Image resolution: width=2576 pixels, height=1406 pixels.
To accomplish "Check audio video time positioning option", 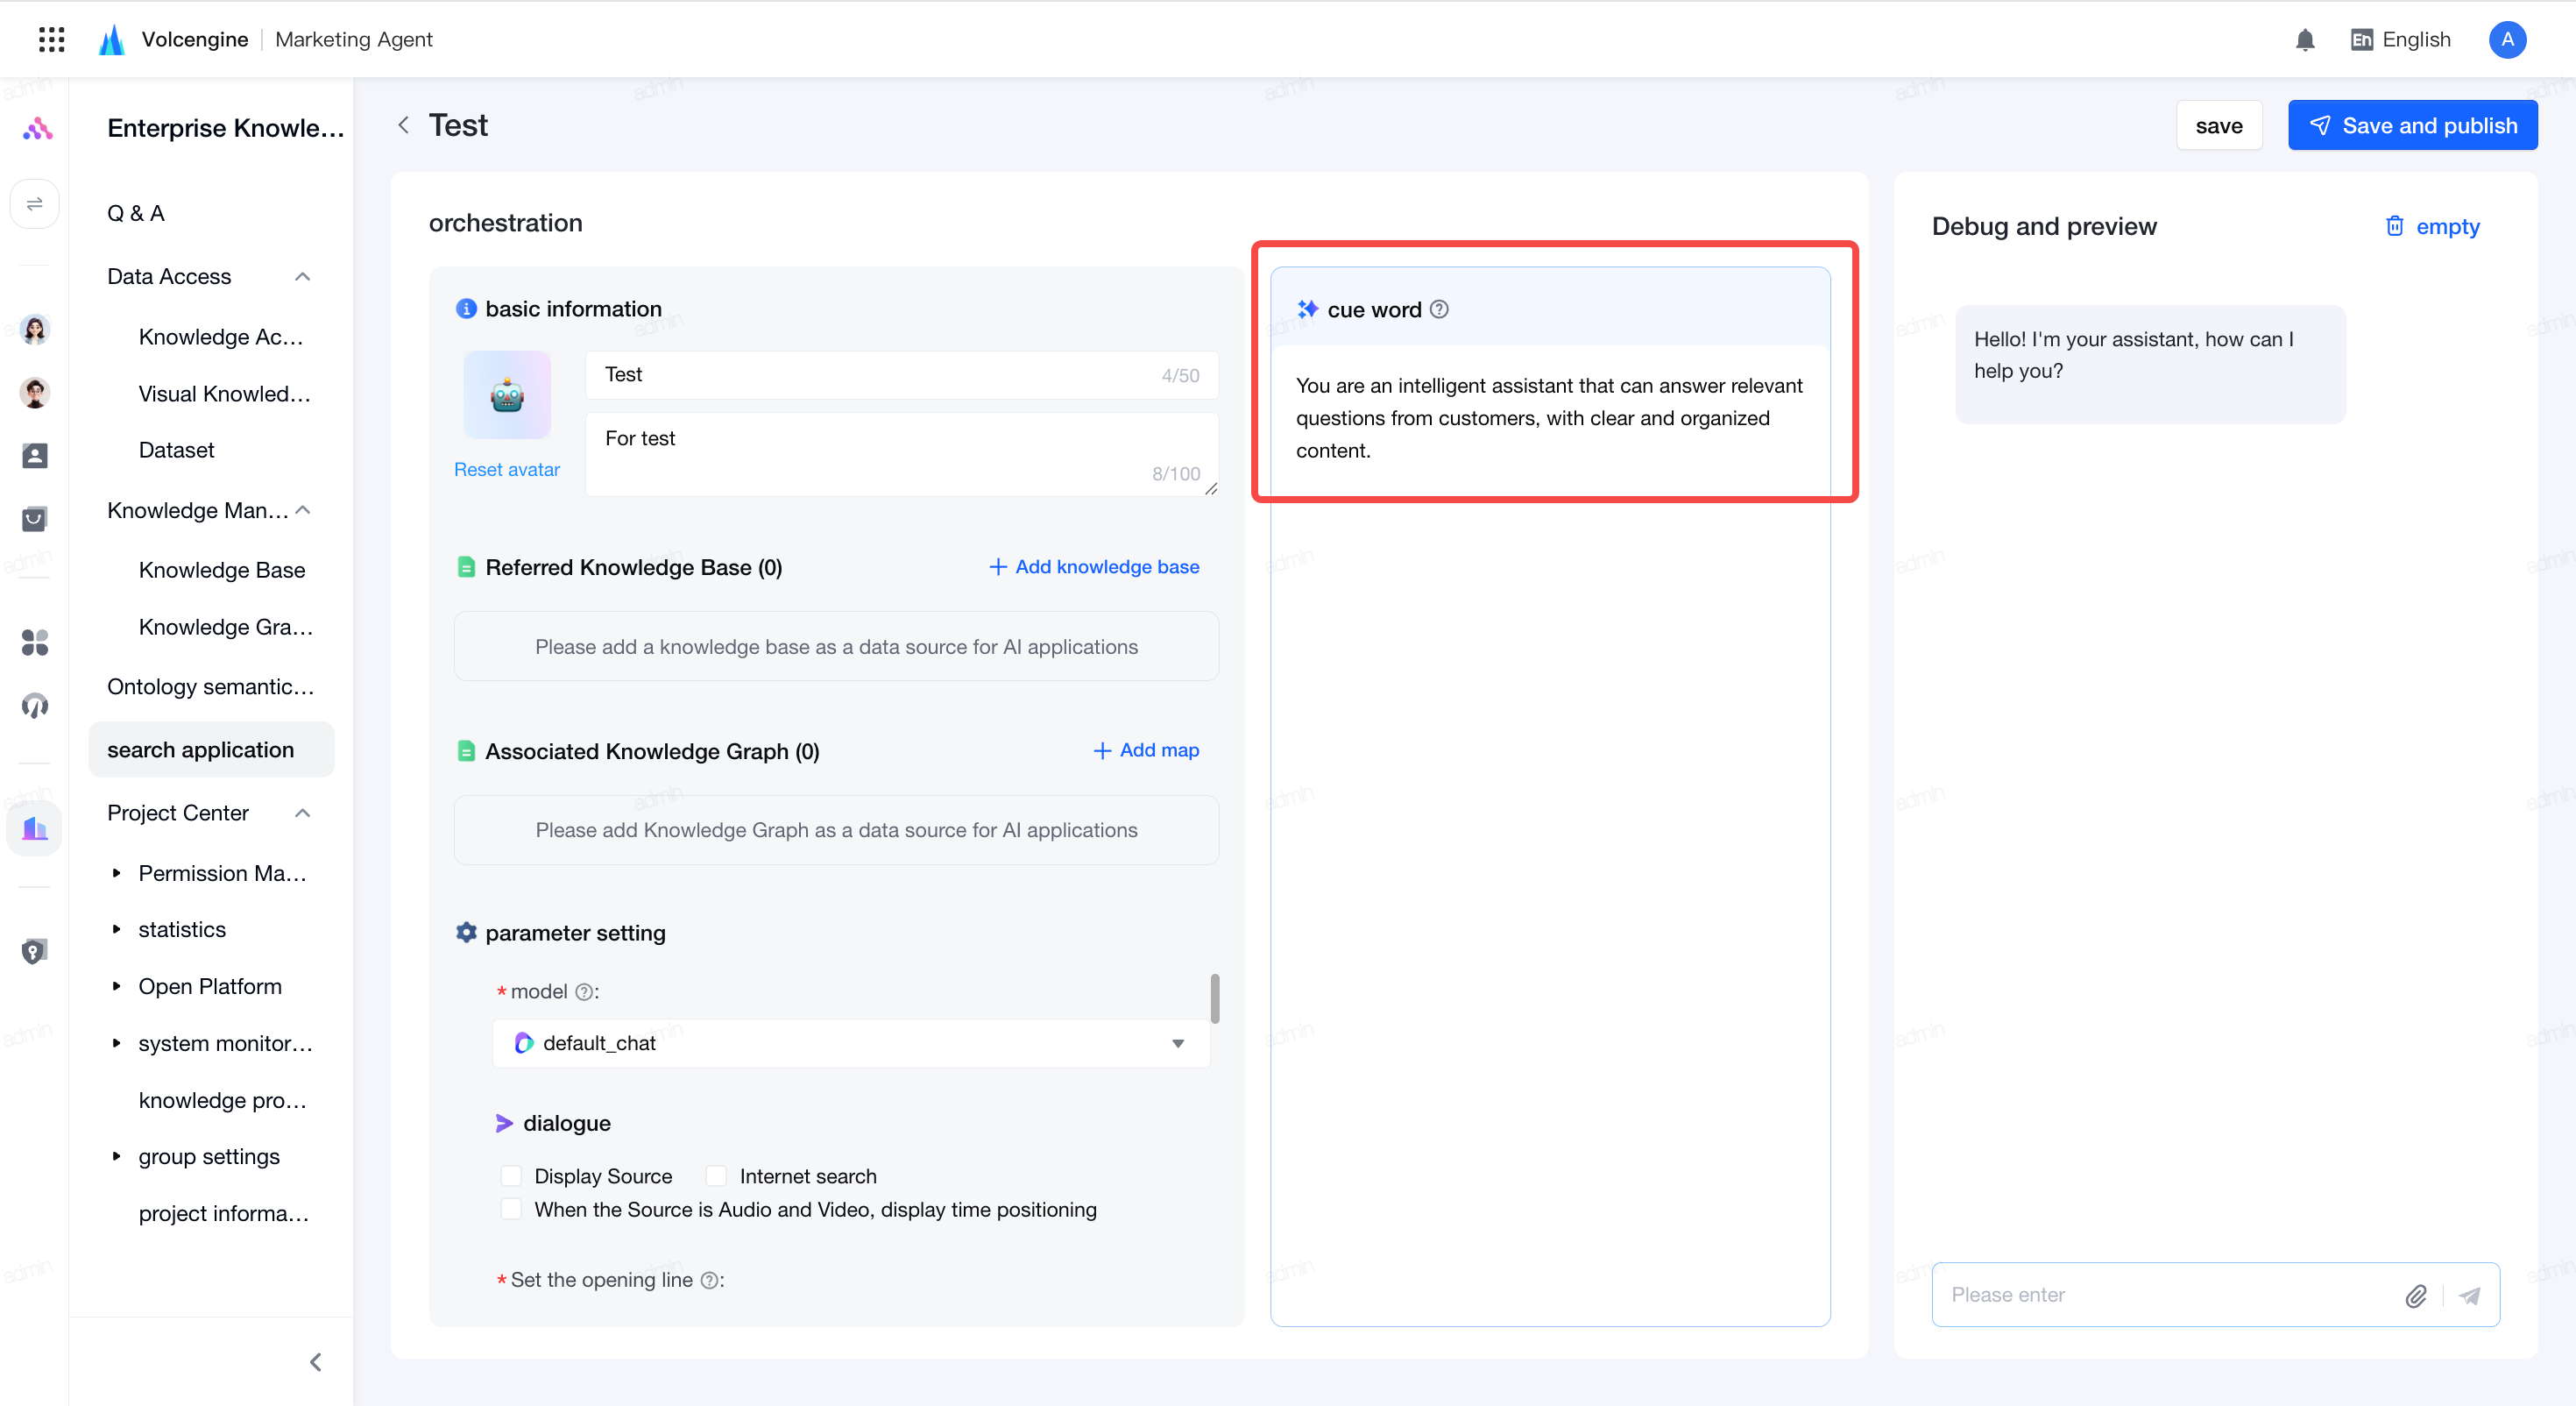I will 510,1209.
